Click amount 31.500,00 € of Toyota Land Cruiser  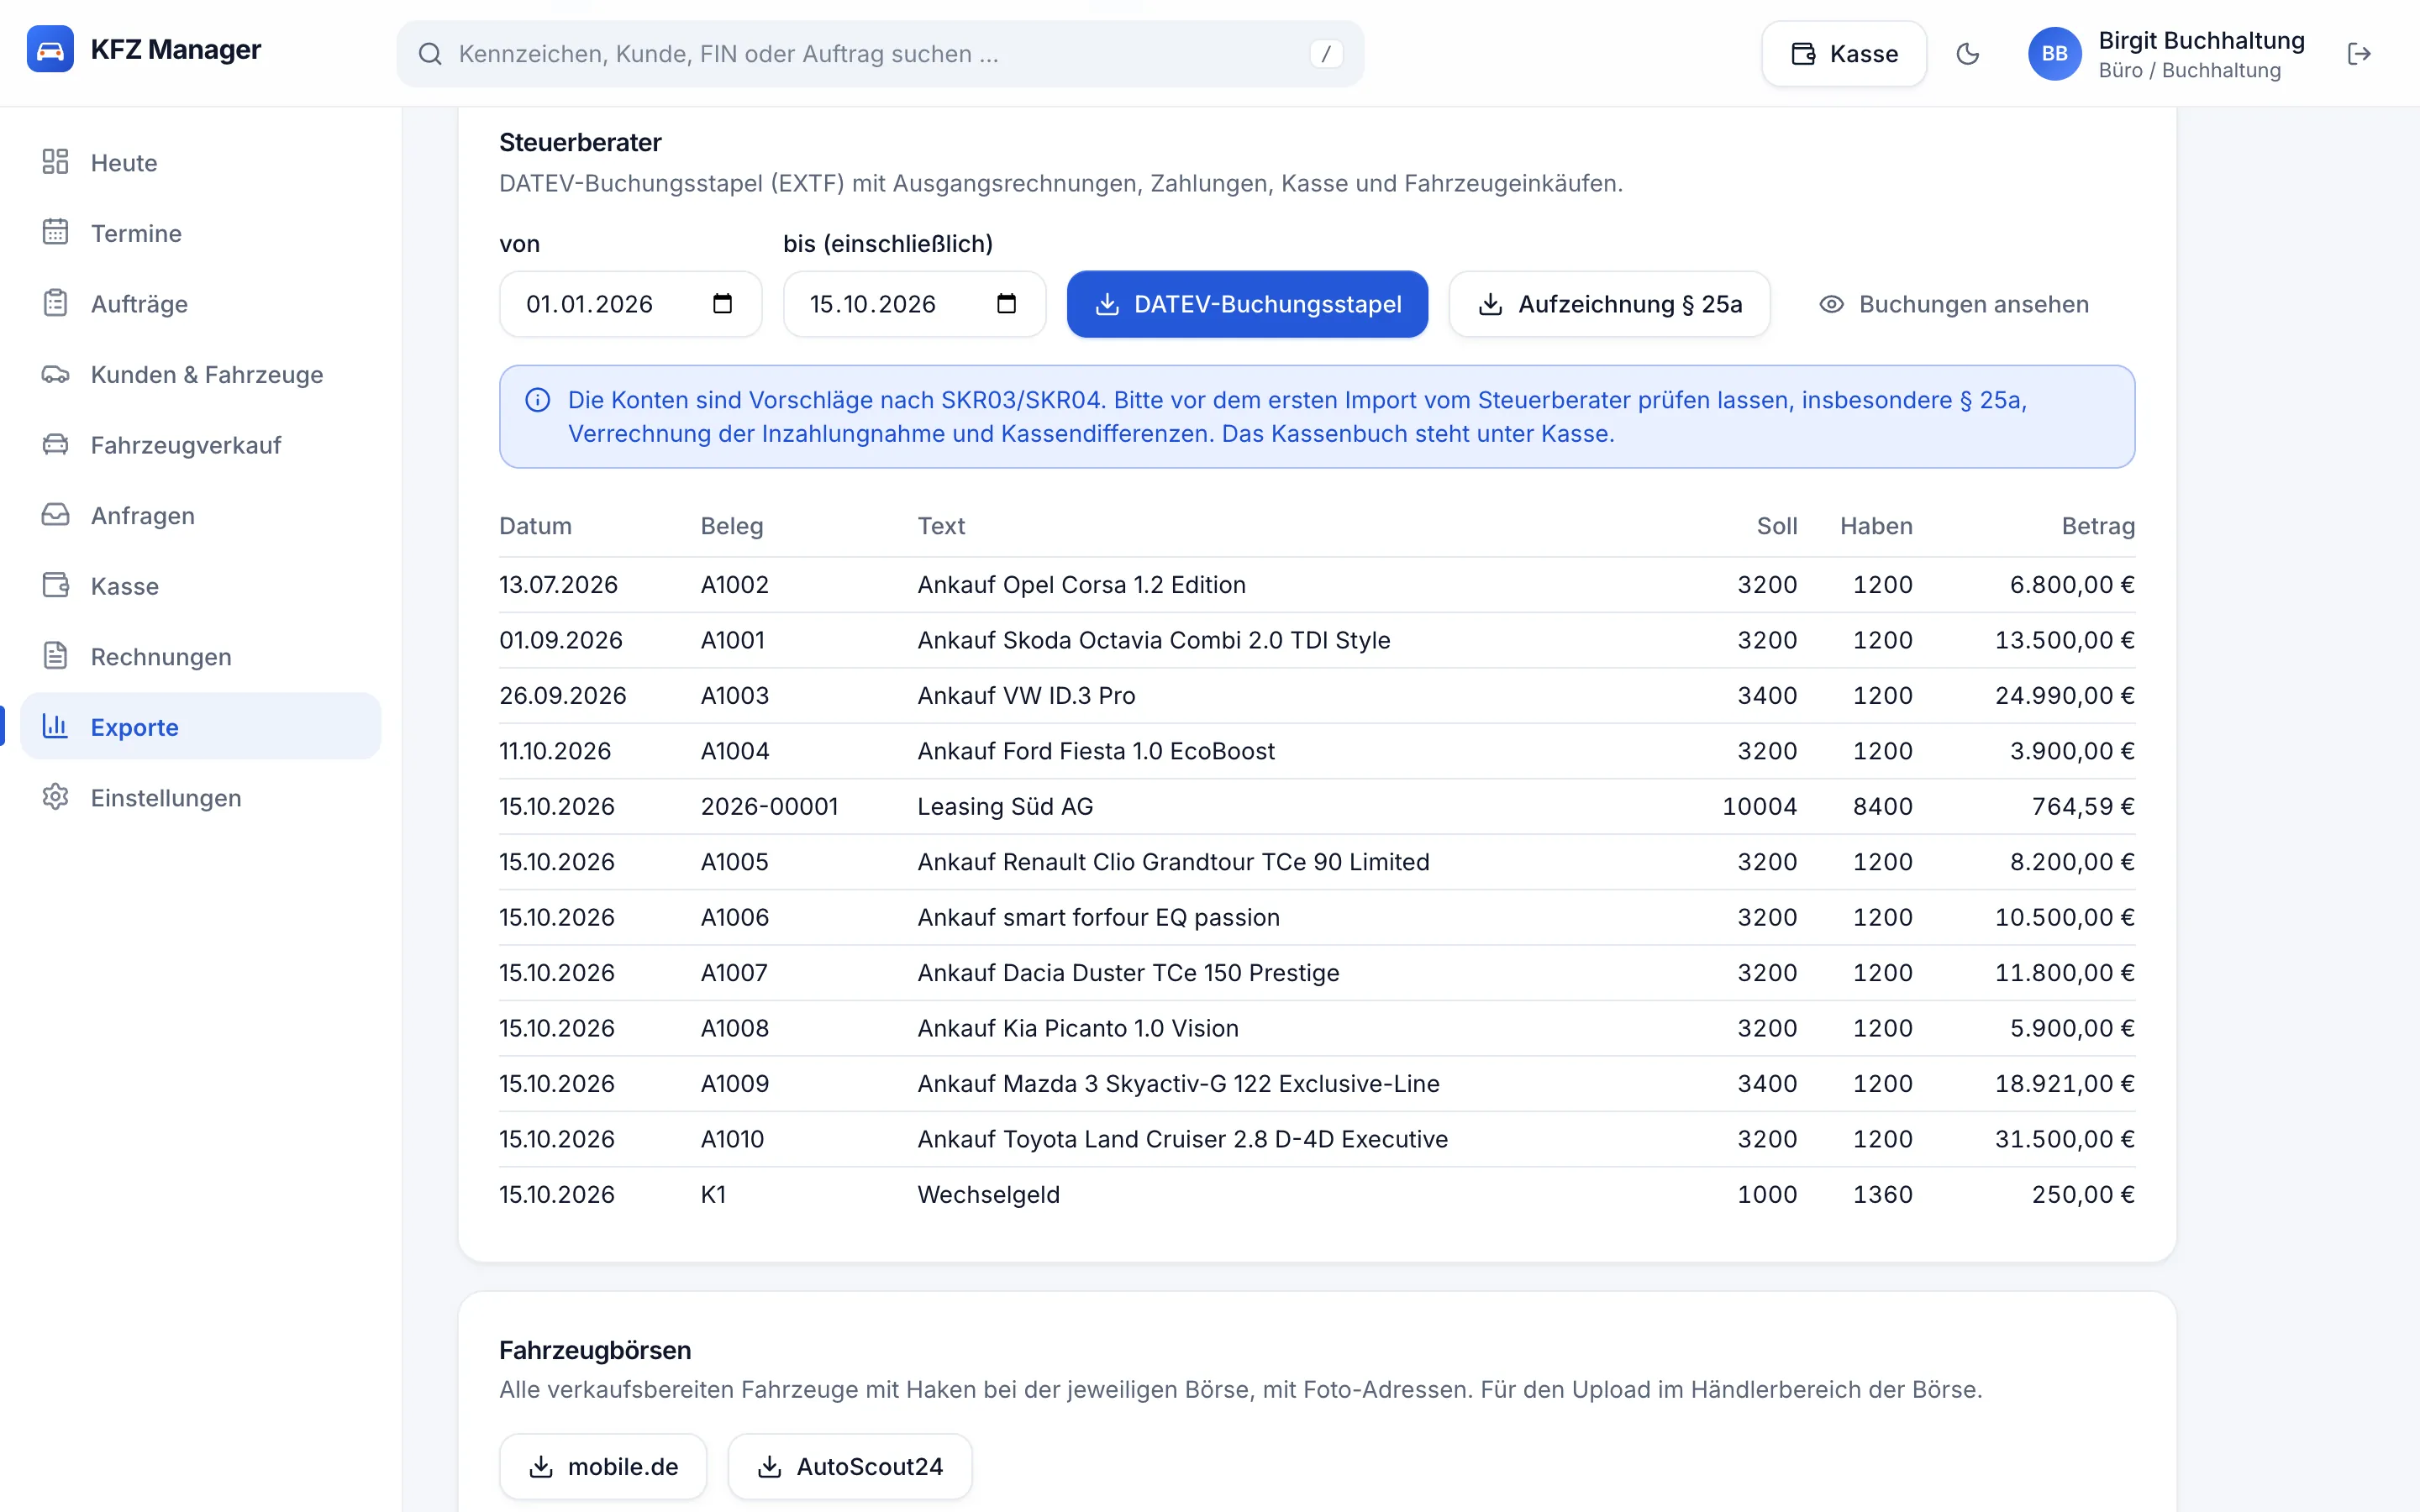click(x=2065, y=1139)
